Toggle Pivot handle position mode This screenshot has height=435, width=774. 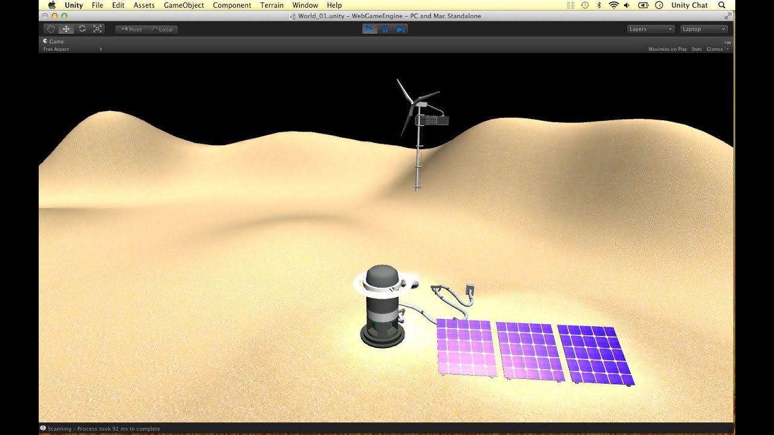coord(131,29)
